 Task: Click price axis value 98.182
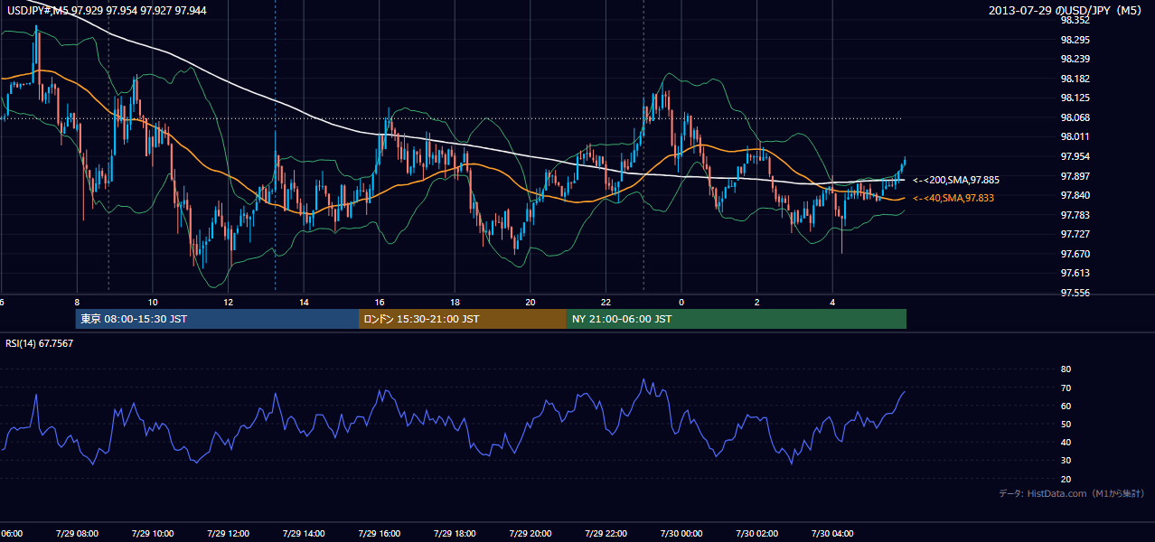coord(1075,79)
